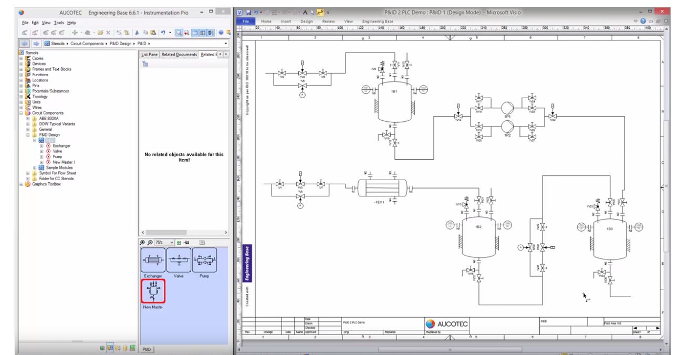678x355 pixels.
Task: Open the Visio Review ribbon tab
Action: [328, 20]
